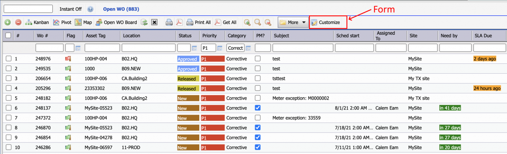Click the Open WO (883) link
507x154 pixels.
121,9
